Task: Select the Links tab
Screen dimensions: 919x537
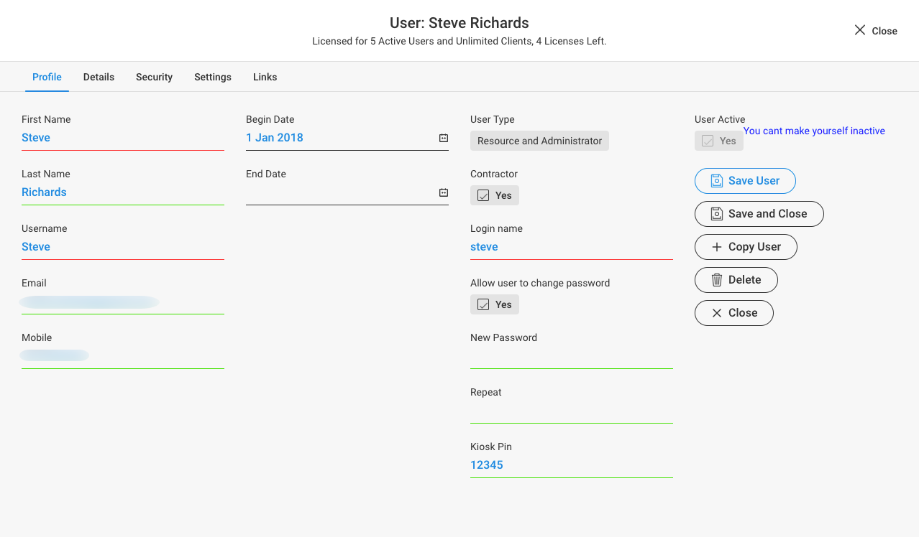Action: click(x=265, y=77)
